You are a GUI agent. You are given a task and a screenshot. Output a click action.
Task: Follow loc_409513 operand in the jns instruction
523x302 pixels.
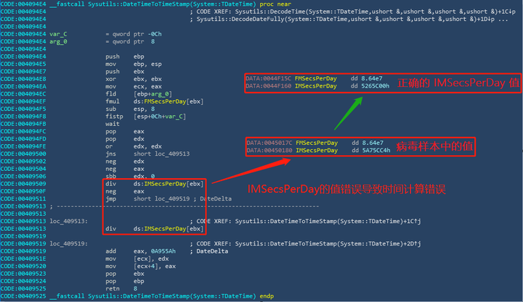172,154
